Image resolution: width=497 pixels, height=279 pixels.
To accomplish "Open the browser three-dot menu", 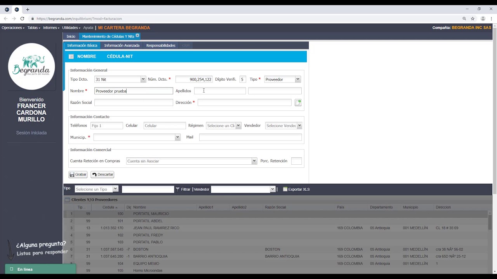I will [491, 19].
